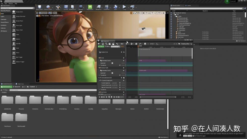Toggle visibility of DirectionalLight in the outliner
This screenshot has height=139, width=247.
click(x=171, y=18)
